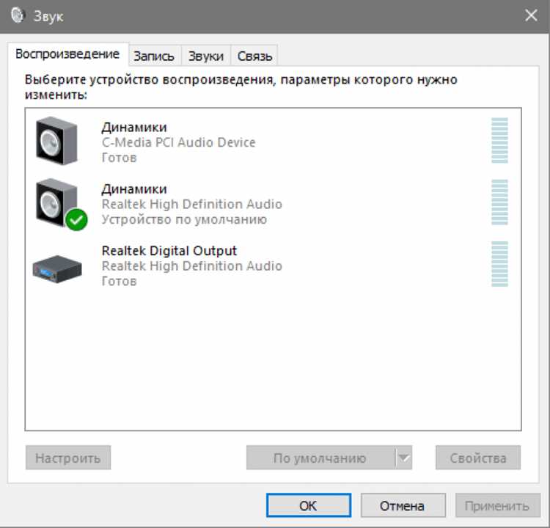This screenshot has width=550, height=528.
Task: Open device Свойства button
Action: coord(478,458)
